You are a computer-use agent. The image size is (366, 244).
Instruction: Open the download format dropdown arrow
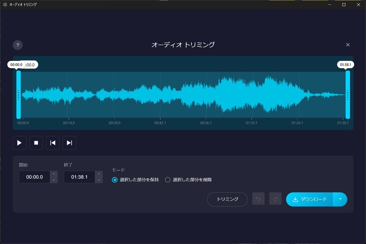click(x=341, y=199)
